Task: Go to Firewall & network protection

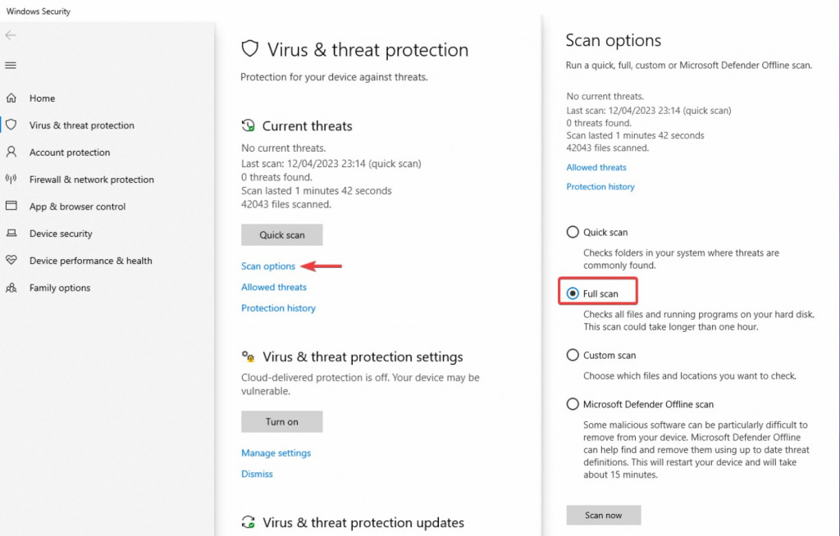Action: (x=91, y=179)
